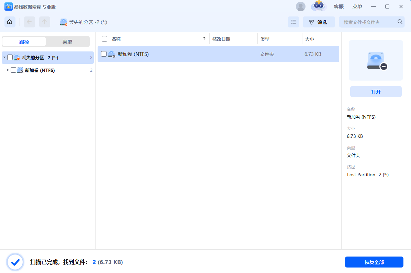Click the 恢复全部 button
Screen dimensions: 411x273
(374, 262)
